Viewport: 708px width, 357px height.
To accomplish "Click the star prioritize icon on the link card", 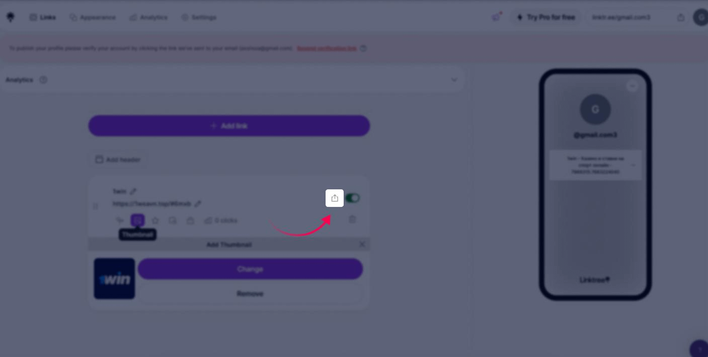I will [155, 221].
